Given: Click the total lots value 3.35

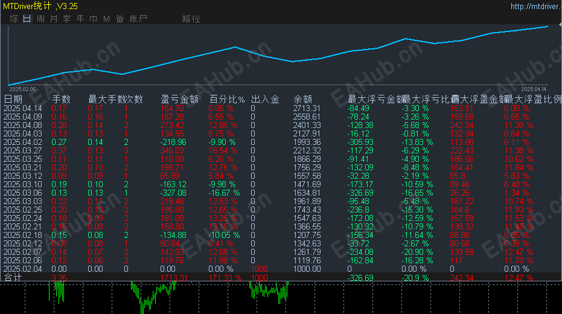Looking at the screenshot, I should click(59, 278).
